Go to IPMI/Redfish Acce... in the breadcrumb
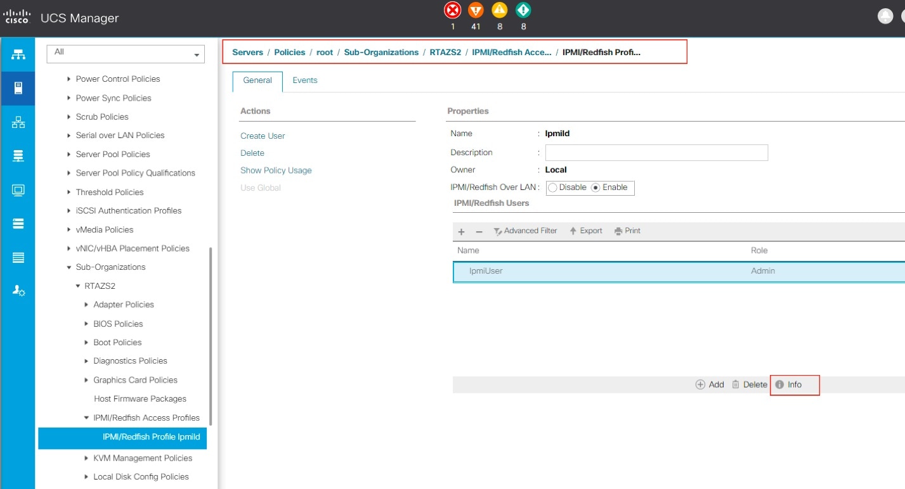The width and height of the screenshot is (905, 489). tap(512, 53)
